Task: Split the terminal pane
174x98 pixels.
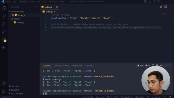Action: 153,65
